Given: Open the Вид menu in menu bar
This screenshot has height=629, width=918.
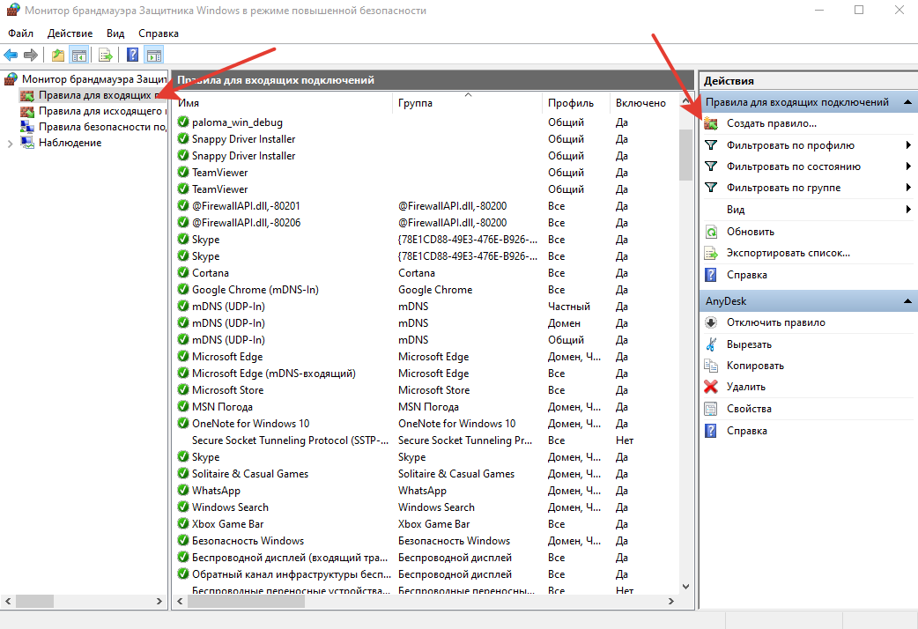Looking at the screenshot, I should [x=115, y=33].
